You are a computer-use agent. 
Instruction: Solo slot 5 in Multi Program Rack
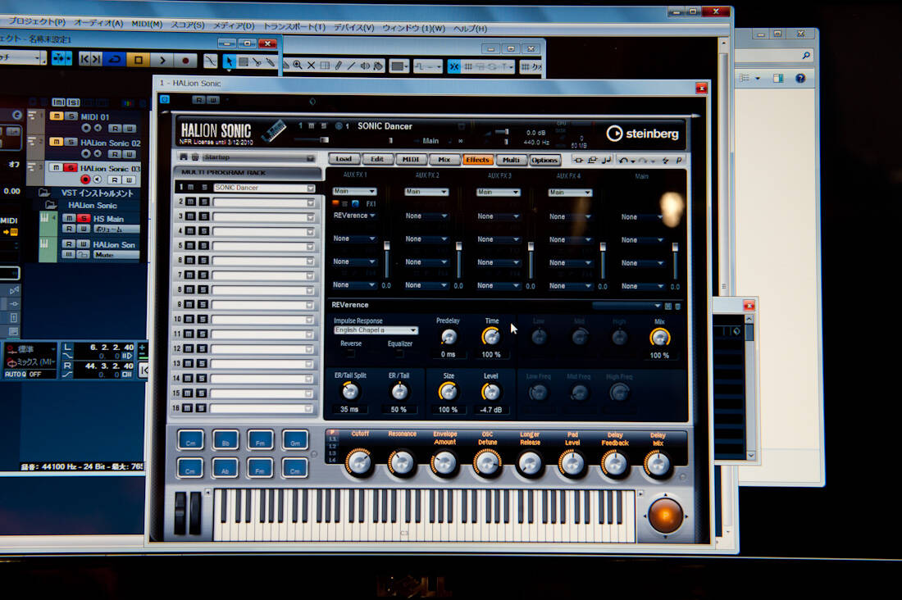coord(203,246)
